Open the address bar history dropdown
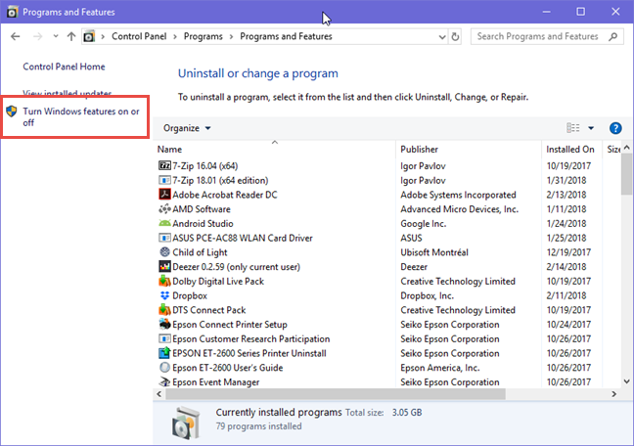The height and width of the screenshot is (446, 634). coord(442,37)
